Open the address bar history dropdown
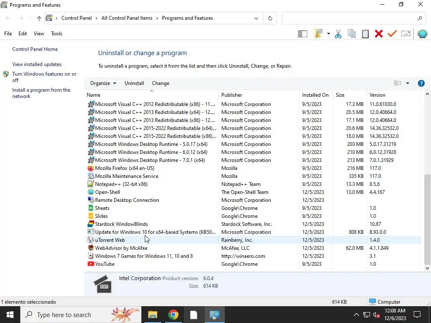431x323 pixels. 256,19
